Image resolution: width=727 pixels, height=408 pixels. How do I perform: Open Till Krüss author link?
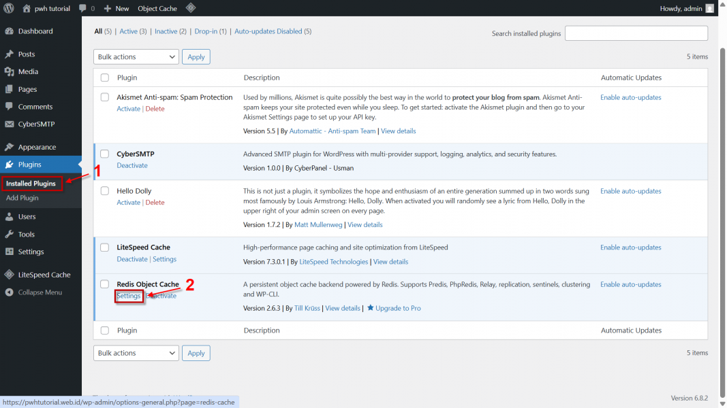[307, 308]
